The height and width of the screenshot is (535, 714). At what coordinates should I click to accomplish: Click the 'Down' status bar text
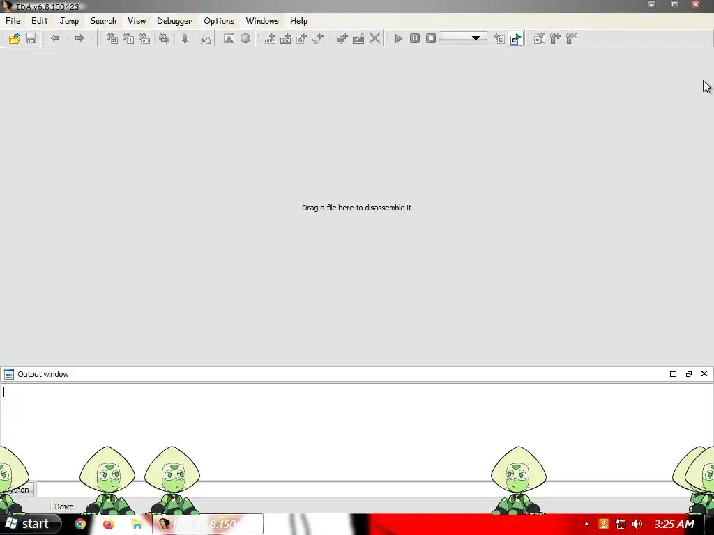point(64,506)
